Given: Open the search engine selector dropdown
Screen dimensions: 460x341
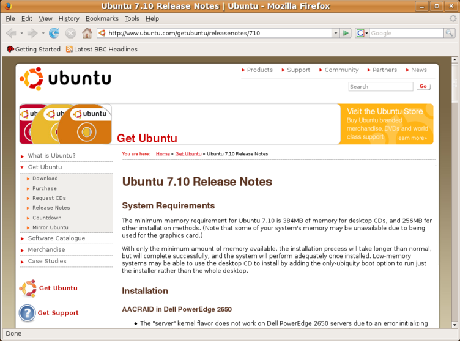Looking at the screenshot, I should [x=366, y=33].
